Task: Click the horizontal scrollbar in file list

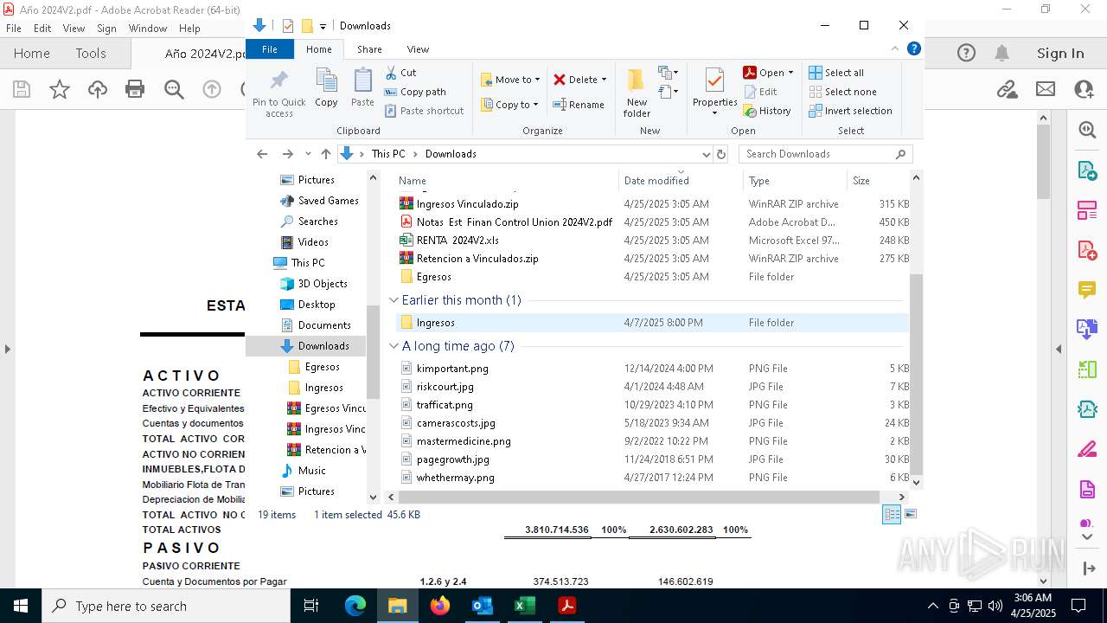Action: pyautogui.click(x=639, y=497)
